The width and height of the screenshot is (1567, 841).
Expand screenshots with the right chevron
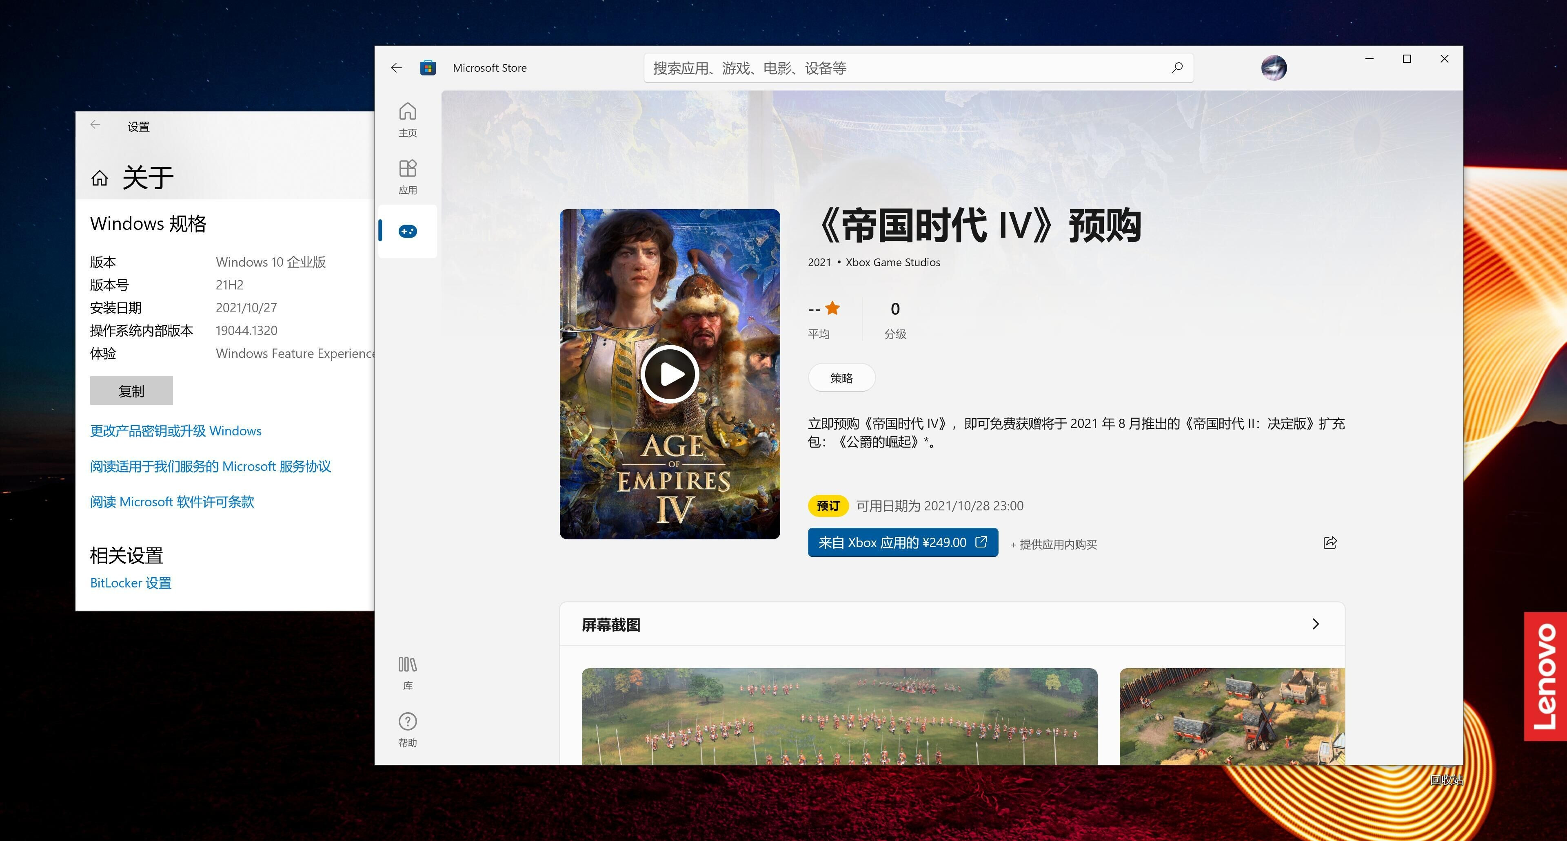pos(1315,624)
